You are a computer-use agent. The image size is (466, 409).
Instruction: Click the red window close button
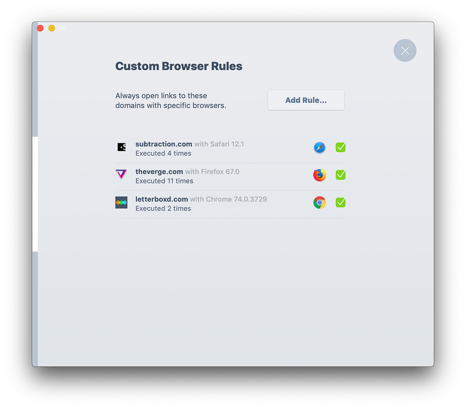click(x=40, y=28)
